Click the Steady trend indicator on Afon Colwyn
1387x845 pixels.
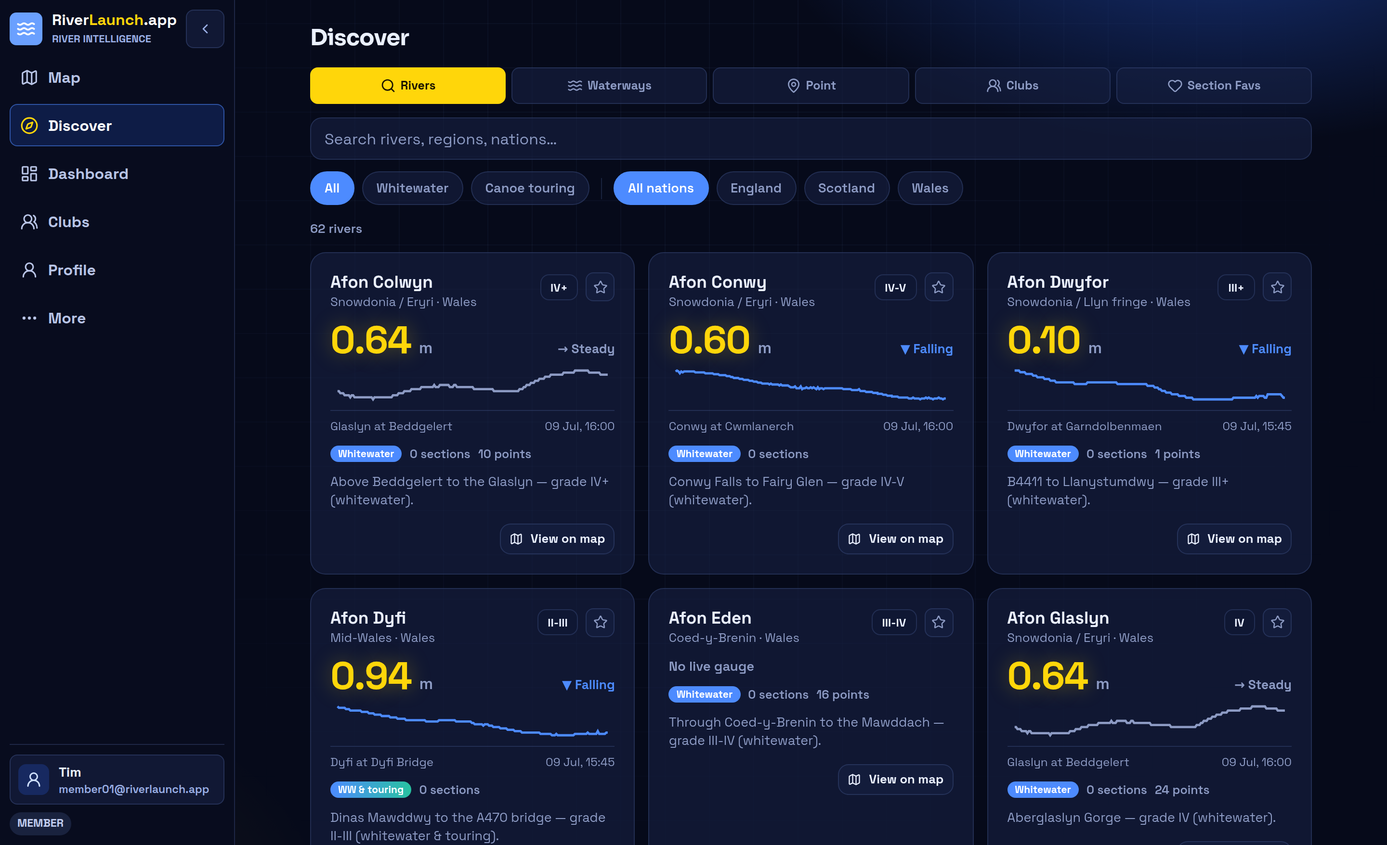click(x=586, y=349)
